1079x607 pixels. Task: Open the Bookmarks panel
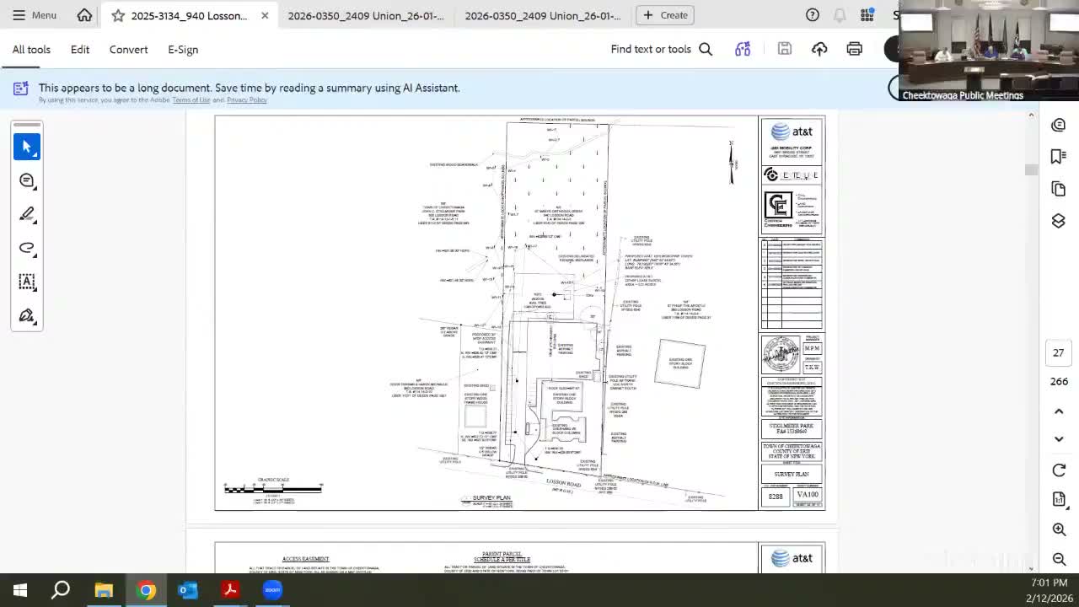(x=1059, y=157)
